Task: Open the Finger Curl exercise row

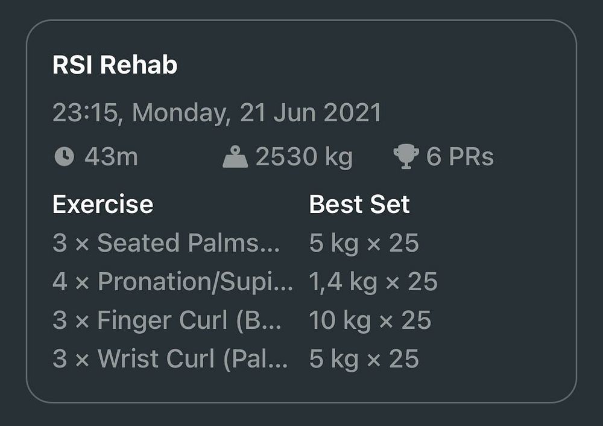Action: [x=167, y=320]
